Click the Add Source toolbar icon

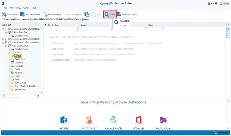pos(4,14)
